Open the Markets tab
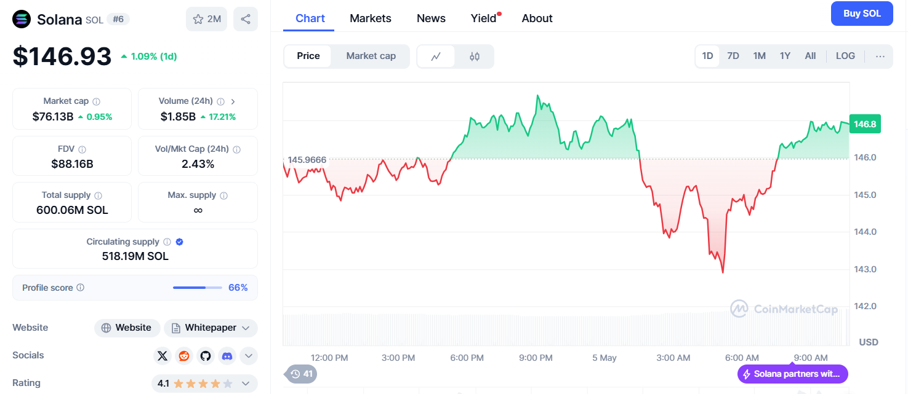908x394 pixels. click(371, 18)
